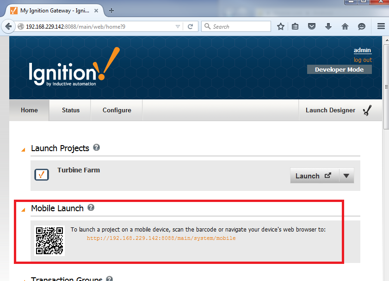Open the Firefox hamburger menu
Screen dimensions: 389x281
coord(381,26)
